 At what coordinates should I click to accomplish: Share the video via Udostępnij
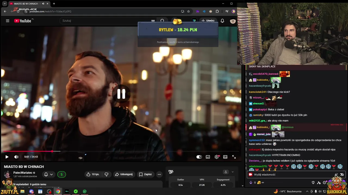[x=124, y=174]
